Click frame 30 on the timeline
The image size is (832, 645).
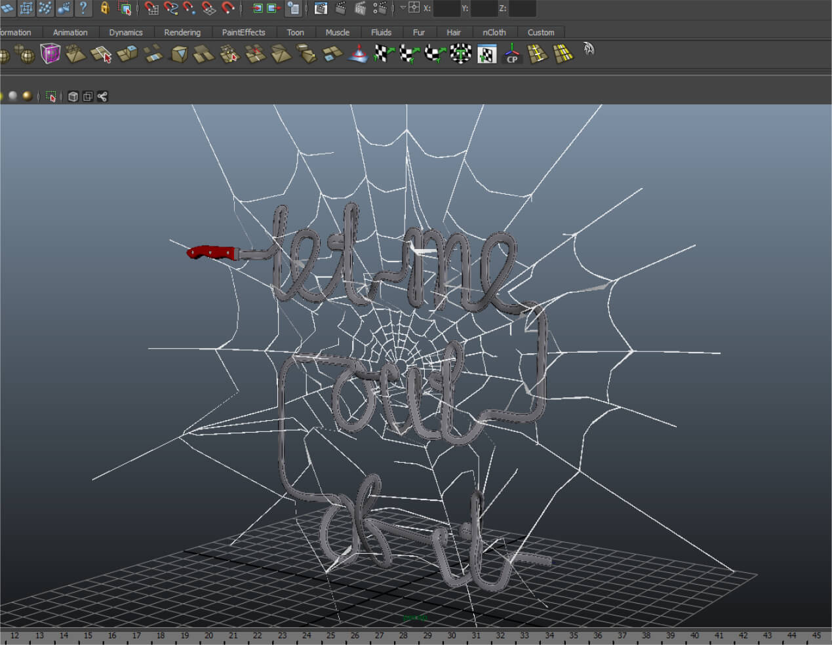coord(452,635)
